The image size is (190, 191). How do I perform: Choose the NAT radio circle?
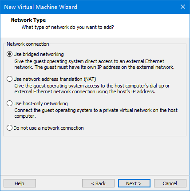(x=9, y=79)
